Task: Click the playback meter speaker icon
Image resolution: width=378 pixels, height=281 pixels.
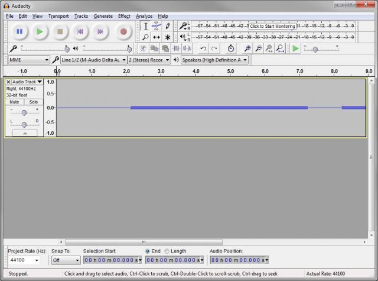Action: click(183, 37)
